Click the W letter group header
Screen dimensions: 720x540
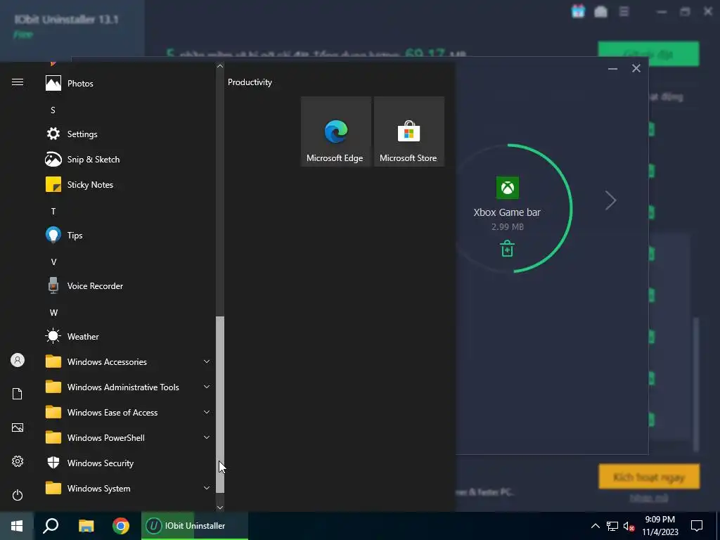point(53,313)
